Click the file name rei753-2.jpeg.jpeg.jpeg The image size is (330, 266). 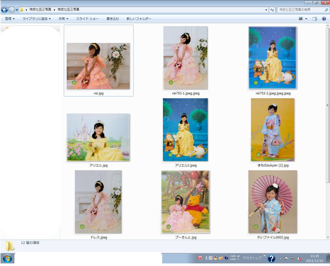tap(273, 93)
